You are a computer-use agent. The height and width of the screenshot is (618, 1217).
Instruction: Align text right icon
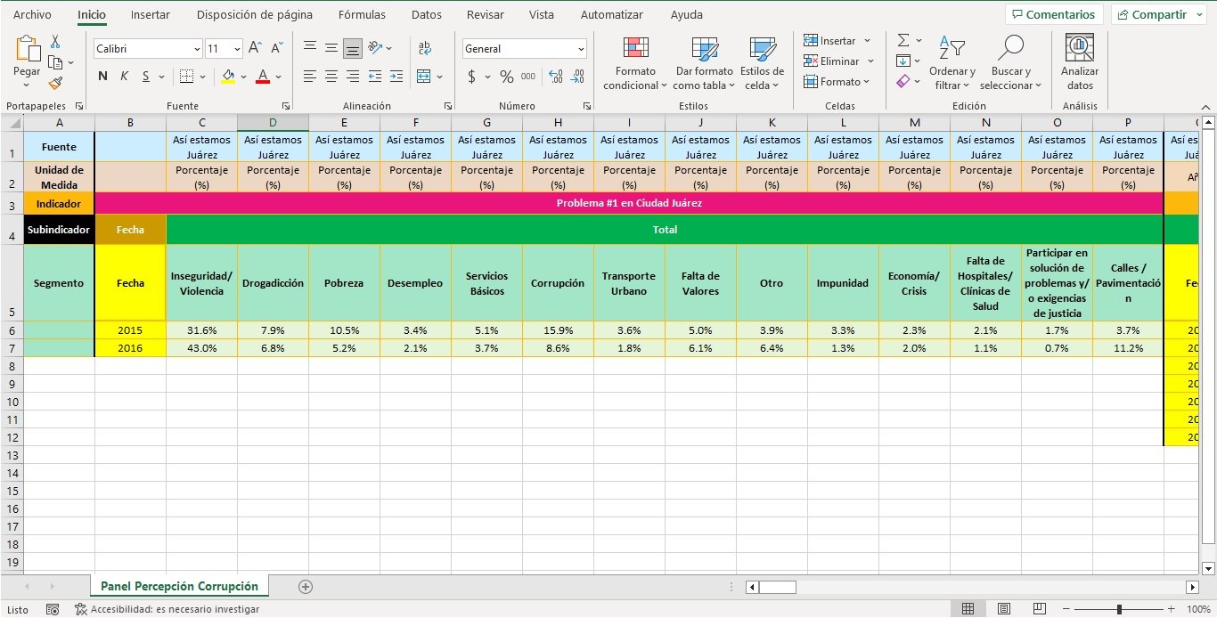coord(353,77)
